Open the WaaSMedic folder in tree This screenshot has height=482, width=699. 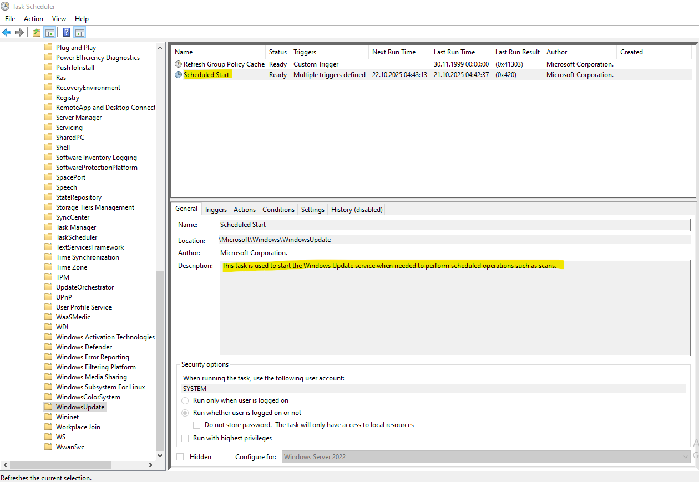pos(73,317)
